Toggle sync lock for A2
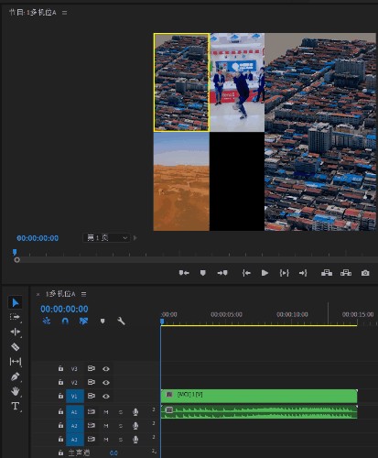 (91, 425)
